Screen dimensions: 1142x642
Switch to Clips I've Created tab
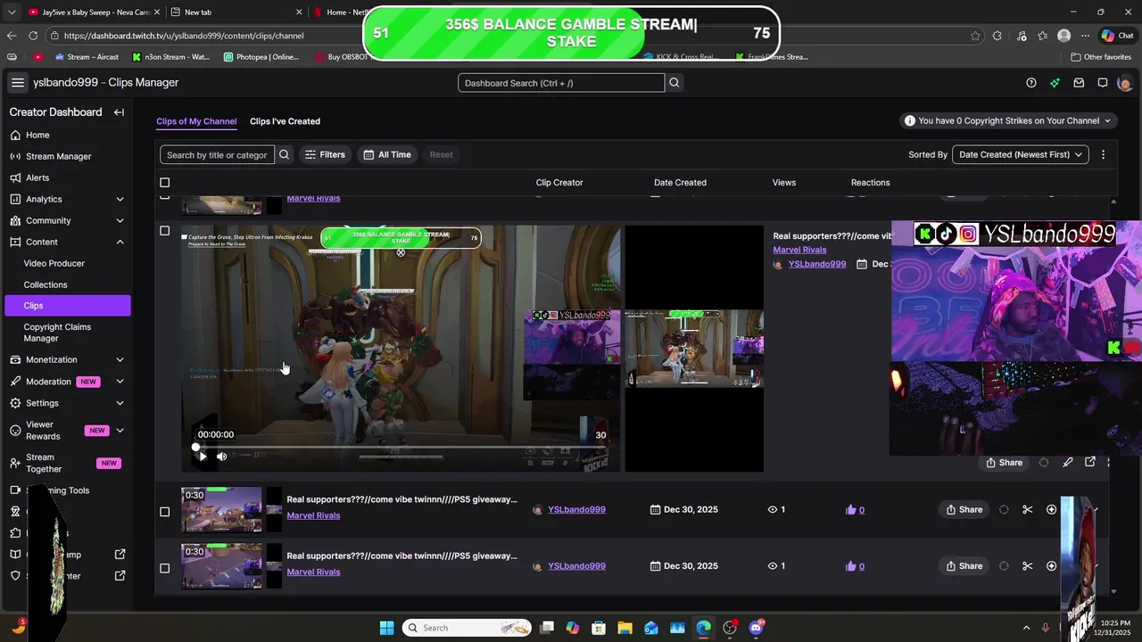(x=285, y=121)
